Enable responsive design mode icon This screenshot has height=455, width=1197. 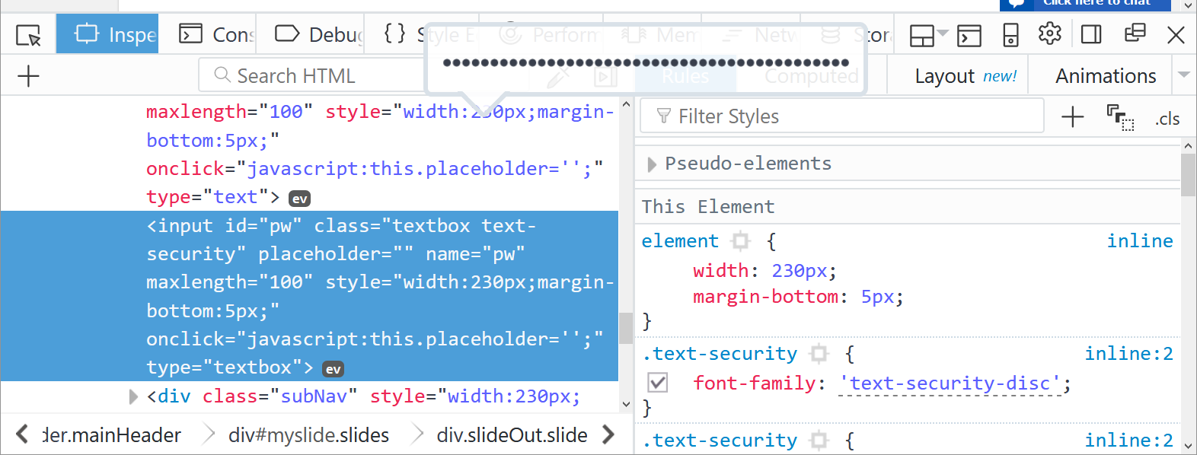pyautogui.click(x=1010, y=35)
